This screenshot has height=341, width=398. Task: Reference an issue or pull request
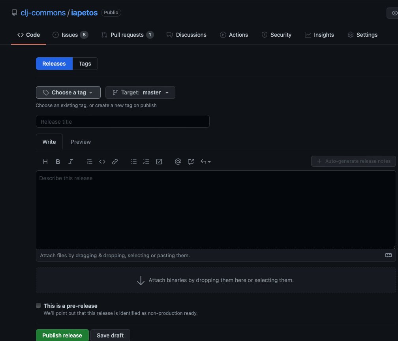tap(191, 162)
